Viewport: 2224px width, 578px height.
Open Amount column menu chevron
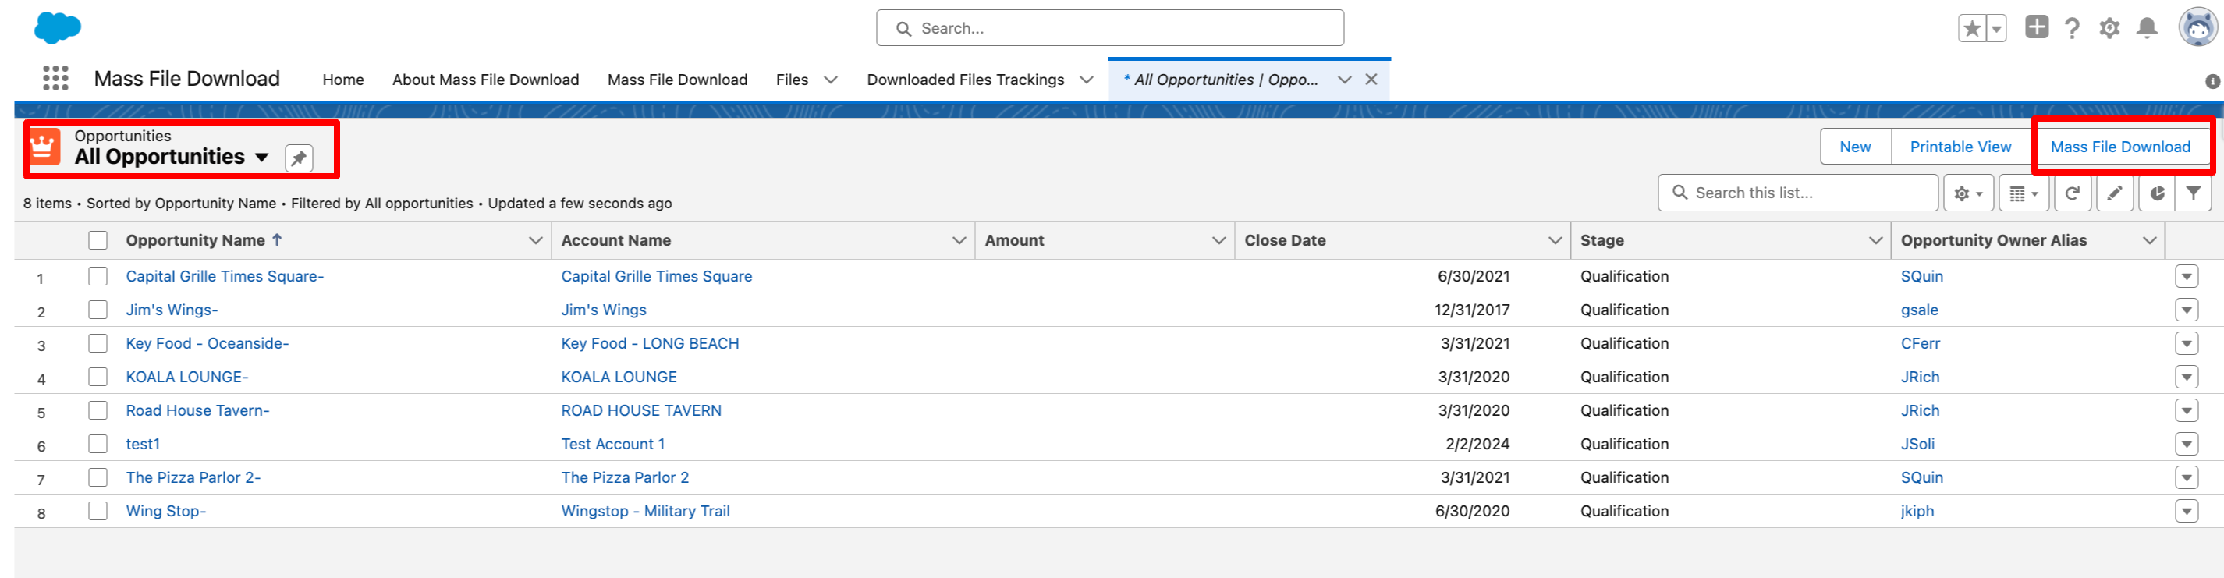[x=1218, y=241]
